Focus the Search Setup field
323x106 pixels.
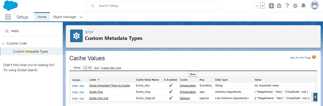click(x=154, y=6)
